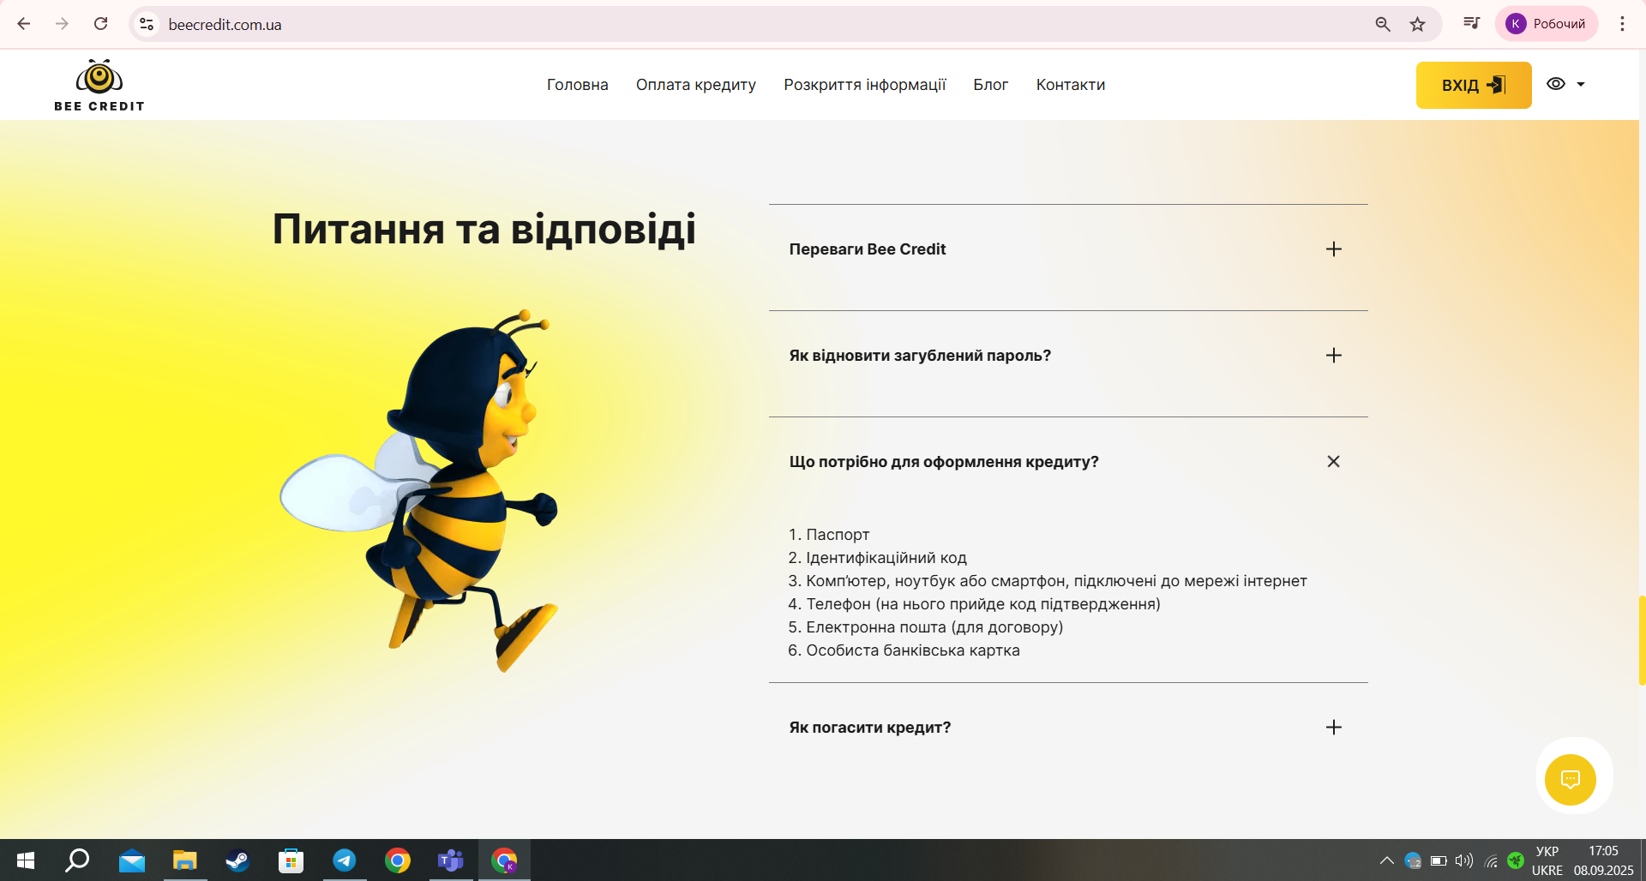
Task: Click the Питання та відповіді heading
Action: pos(484,230)
